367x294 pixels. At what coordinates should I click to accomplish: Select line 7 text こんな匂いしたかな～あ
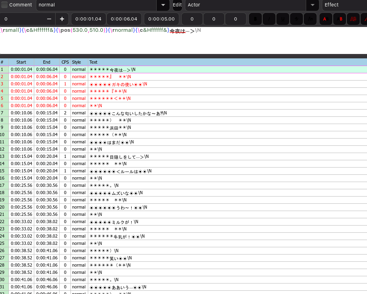click(136, 113)
